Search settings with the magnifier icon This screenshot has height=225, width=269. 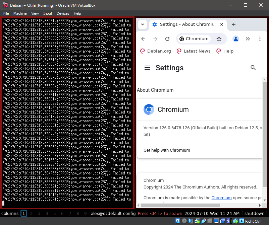click(x=253, y=68)
